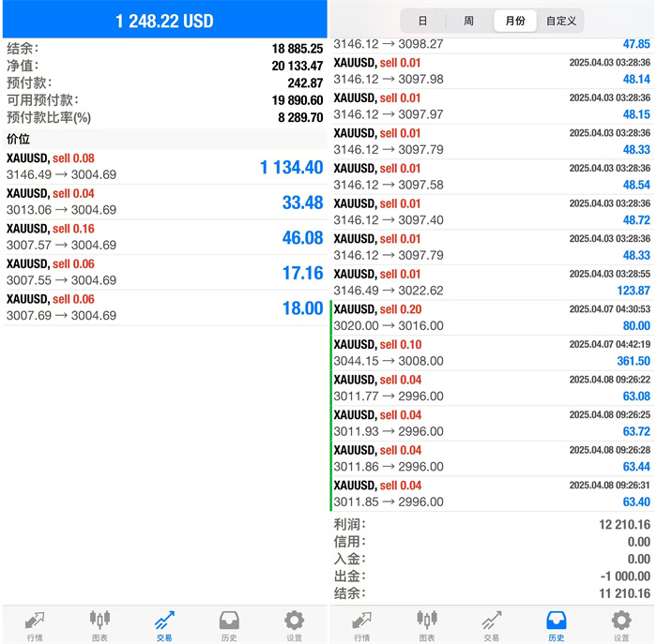Tap the 价位 section header
The height and width of the screenshot is (644, 657).
(x=164, y=139)
